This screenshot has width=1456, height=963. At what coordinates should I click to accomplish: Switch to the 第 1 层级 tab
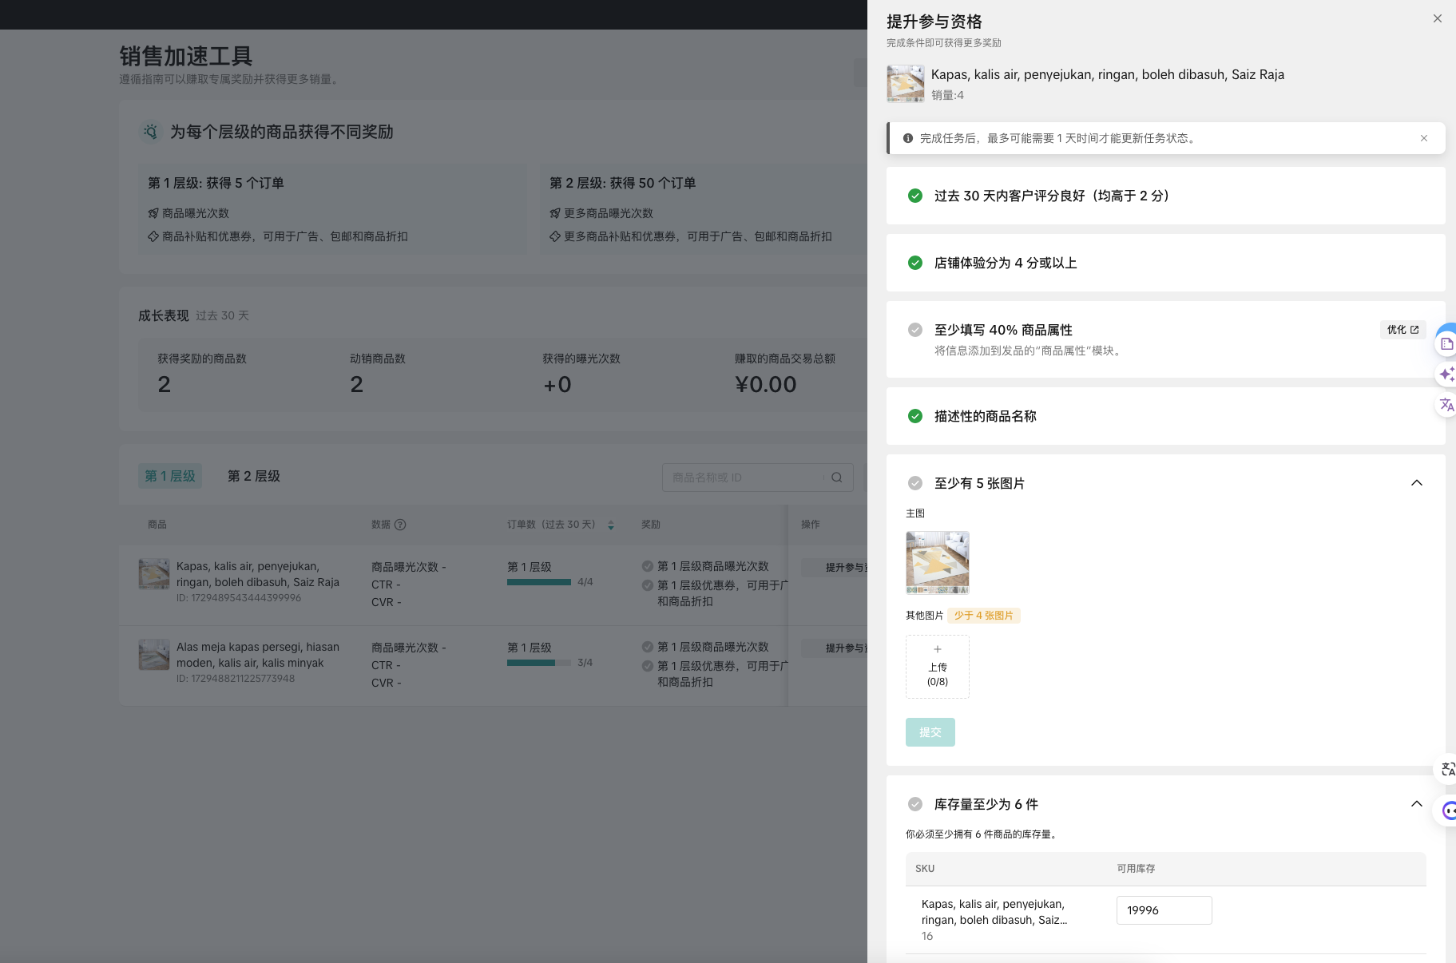(x=170, y=476)
